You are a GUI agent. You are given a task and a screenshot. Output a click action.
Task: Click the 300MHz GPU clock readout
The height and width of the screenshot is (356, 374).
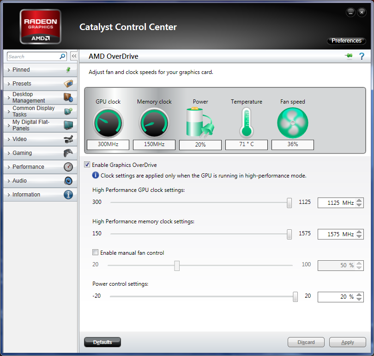click(x=108, y=144)
